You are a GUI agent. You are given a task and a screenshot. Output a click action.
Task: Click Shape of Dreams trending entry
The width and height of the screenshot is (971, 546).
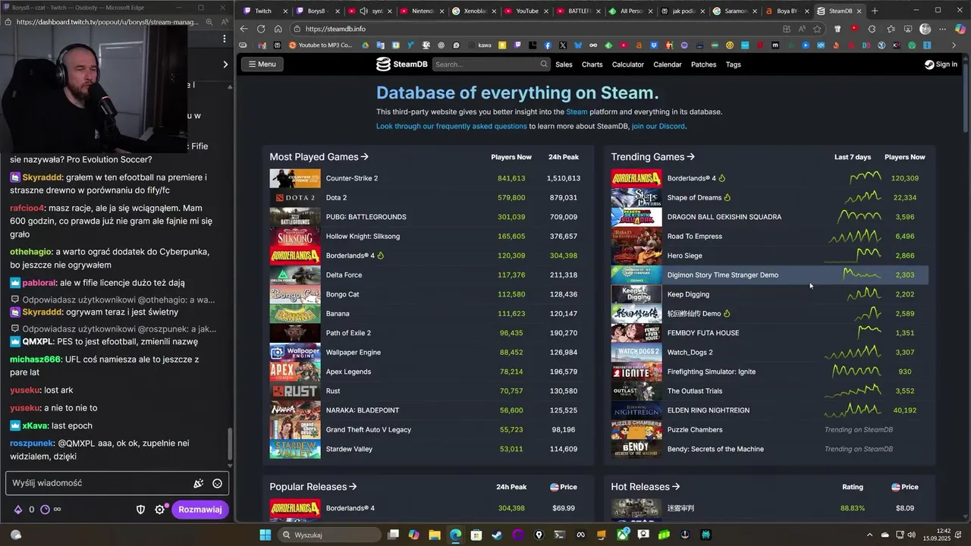click(x=770, y=197)
